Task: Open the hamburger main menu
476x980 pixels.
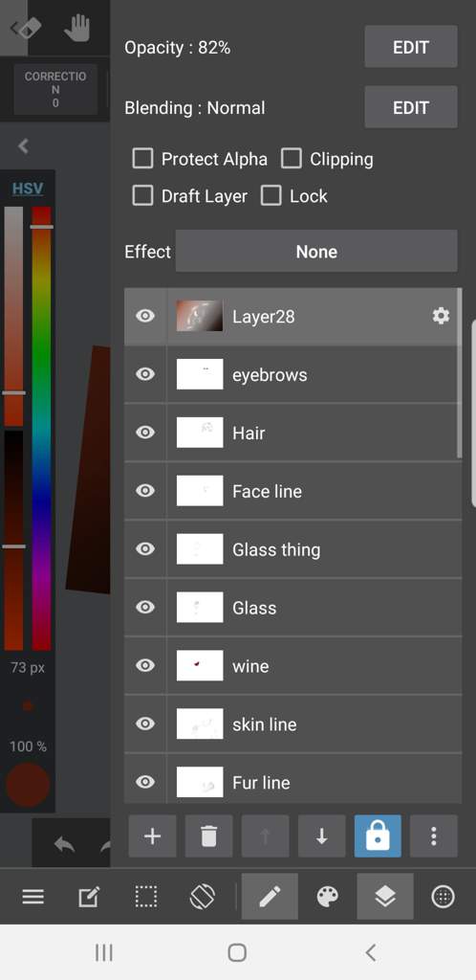Action: point(33,898)
